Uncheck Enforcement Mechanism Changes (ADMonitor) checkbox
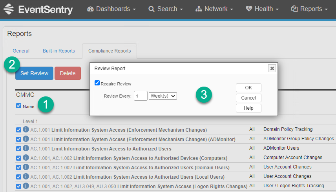This screenshot has width=336, height=192. tap(18, 139)
